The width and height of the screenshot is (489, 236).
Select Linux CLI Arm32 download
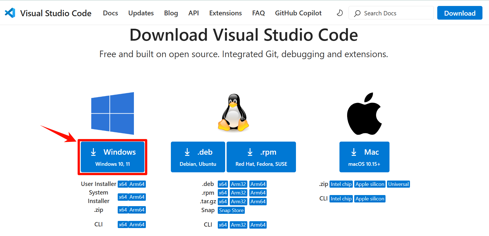[239, 225]
